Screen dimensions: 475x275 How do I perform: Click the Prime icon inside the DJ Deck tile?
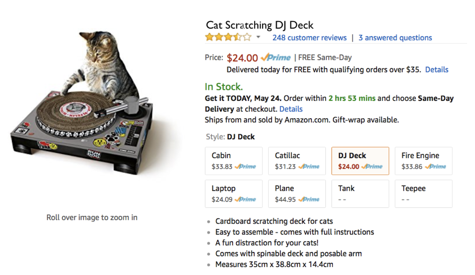[372, 166]
